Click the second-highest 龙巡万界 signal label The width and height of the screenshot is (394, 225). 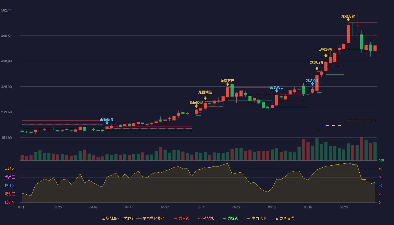tap(326, 50)
